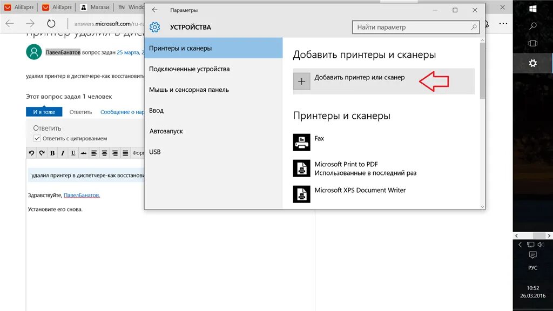Justify text in reply editor

pos(125,153)
